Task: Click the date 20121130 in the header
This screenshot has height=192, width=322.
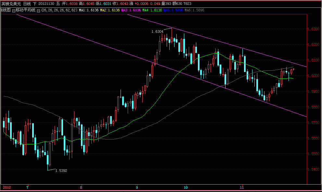Action: tap(46, 4)
